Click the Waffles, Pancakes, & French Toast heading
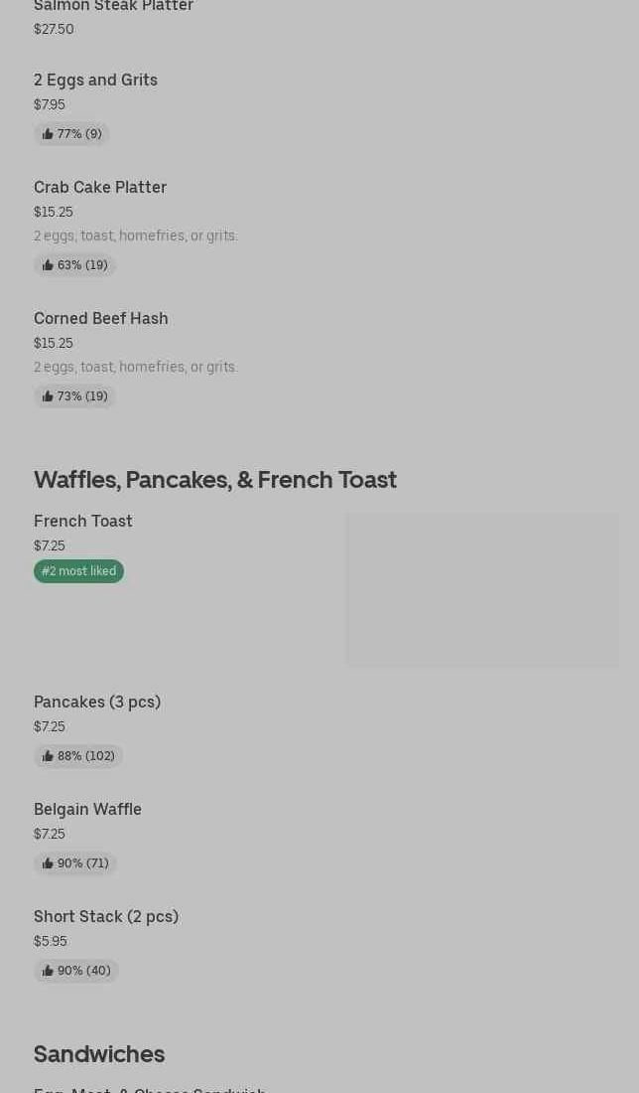 [x=215, y=479]
